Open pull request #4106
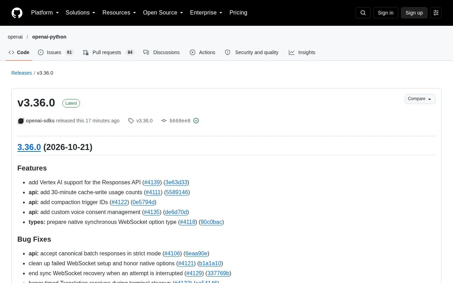453x283 pixels. point(172,254)
